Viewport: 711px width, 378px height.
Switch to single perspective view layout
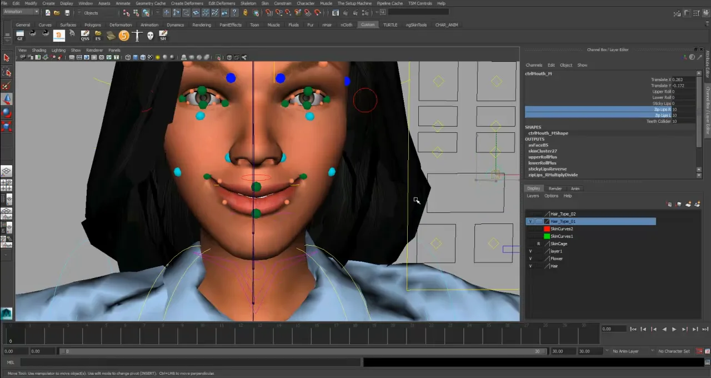point(7,172)
